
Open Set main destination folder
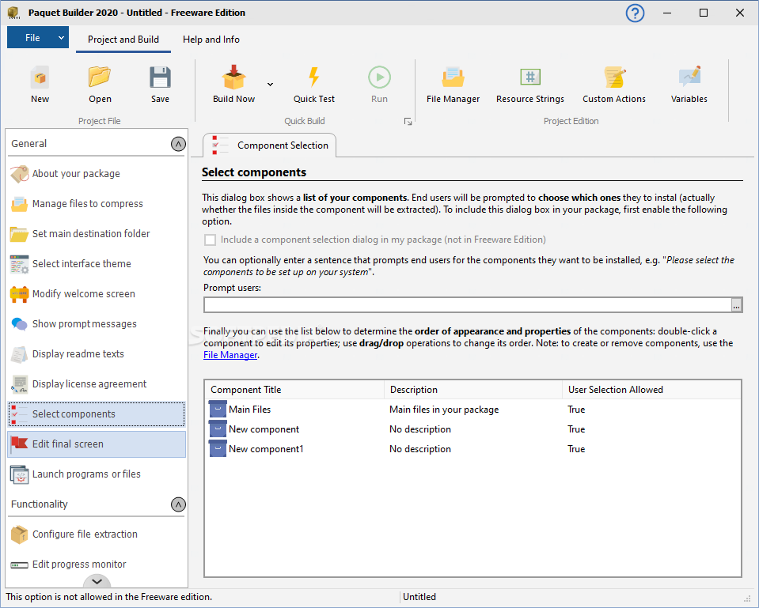[x=97, y=233]
